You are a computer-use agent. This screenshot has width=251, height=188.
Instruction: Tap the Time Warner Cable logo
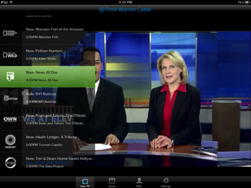pyautogui.click(x=125, y=9)
